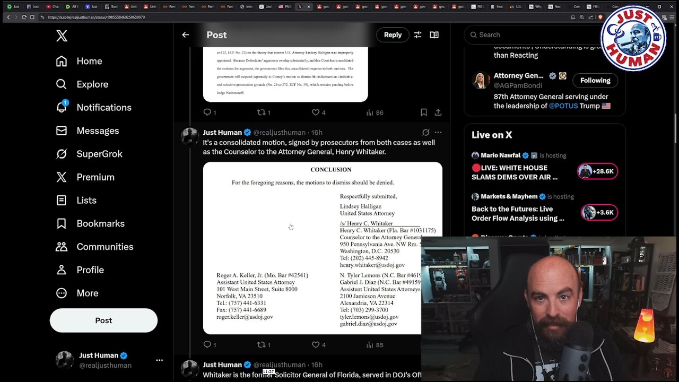This screenshot has width=679, height=382.
Task: Switch to the YouTube browser tab
Action: point(52,7)
